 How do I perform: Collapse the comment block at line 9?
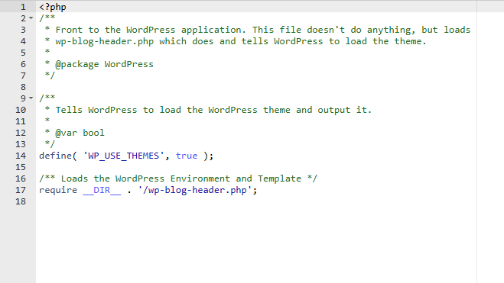pos(31,98)
